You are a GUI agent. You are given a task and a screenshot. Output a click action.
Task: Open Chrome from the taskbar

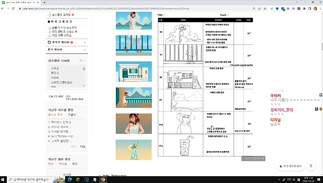tap(103, 179)
